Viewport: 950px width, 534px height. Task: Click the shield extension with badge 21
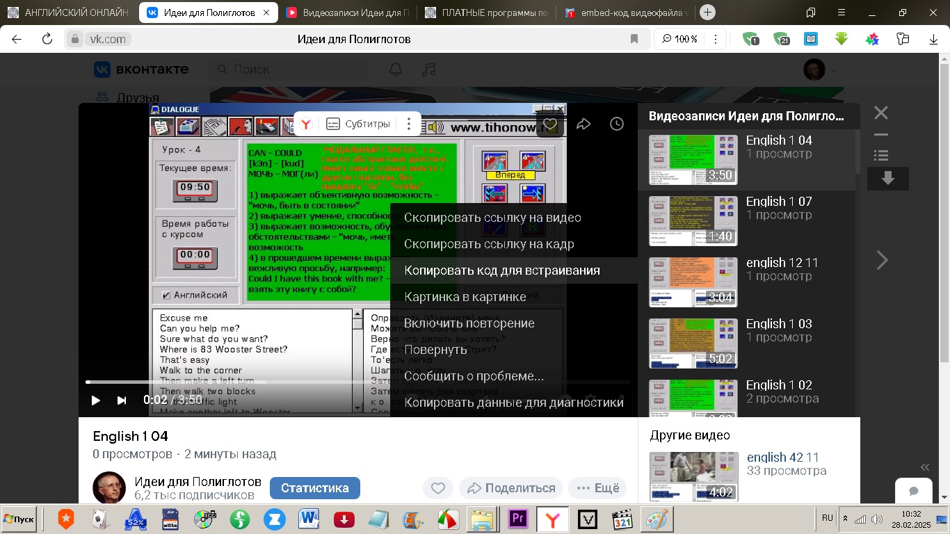781,39
